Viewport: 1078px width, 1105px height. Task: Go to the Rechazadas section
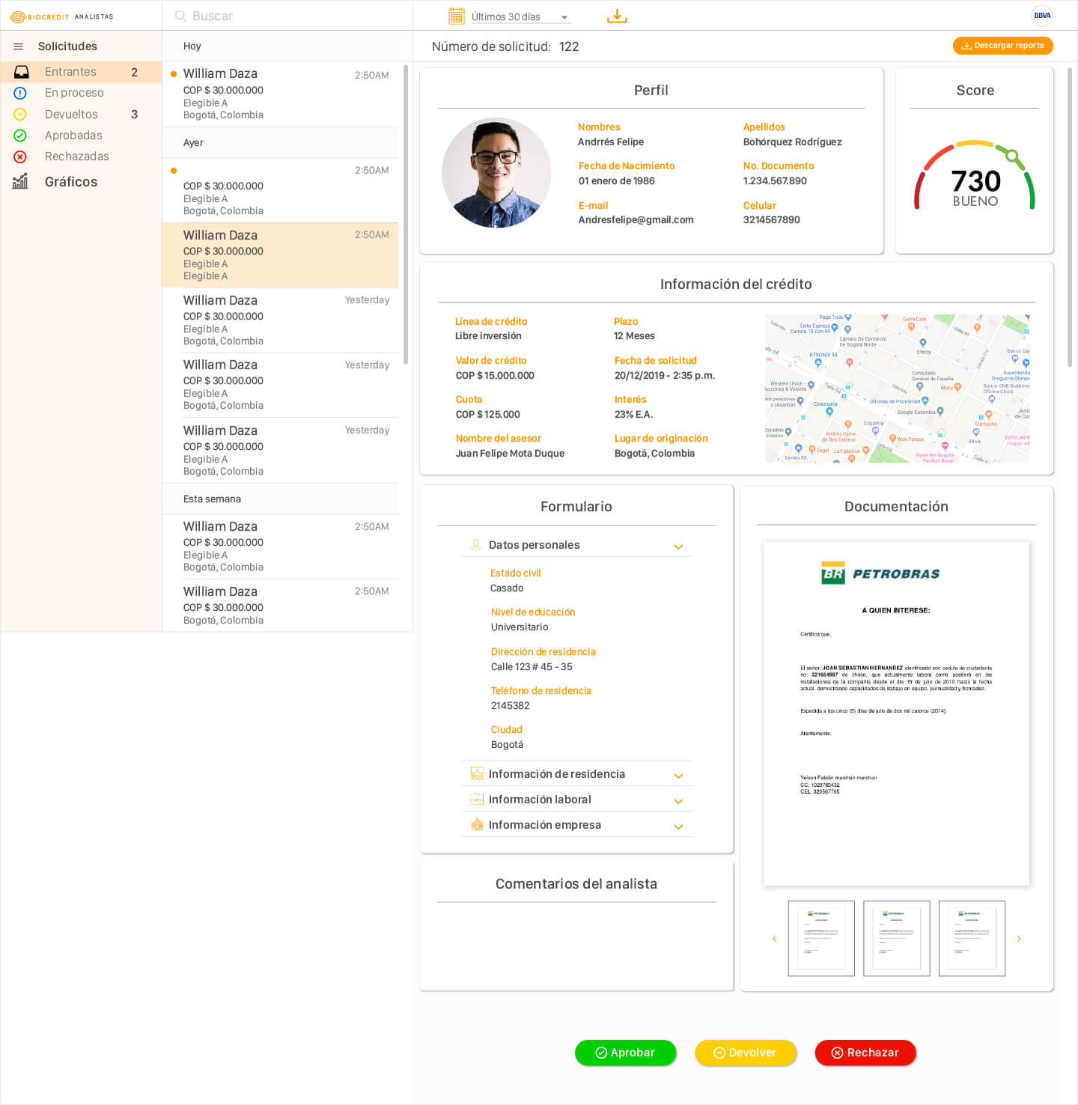point(76,156)
